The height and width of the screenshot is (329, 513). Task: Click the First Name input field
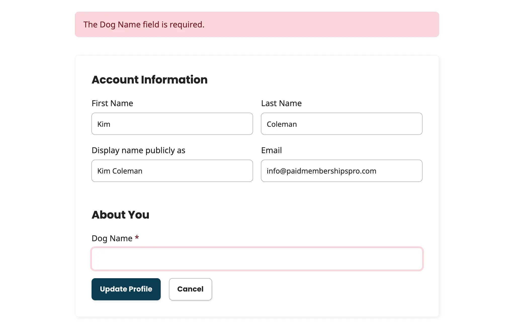(x=172, y=124)
